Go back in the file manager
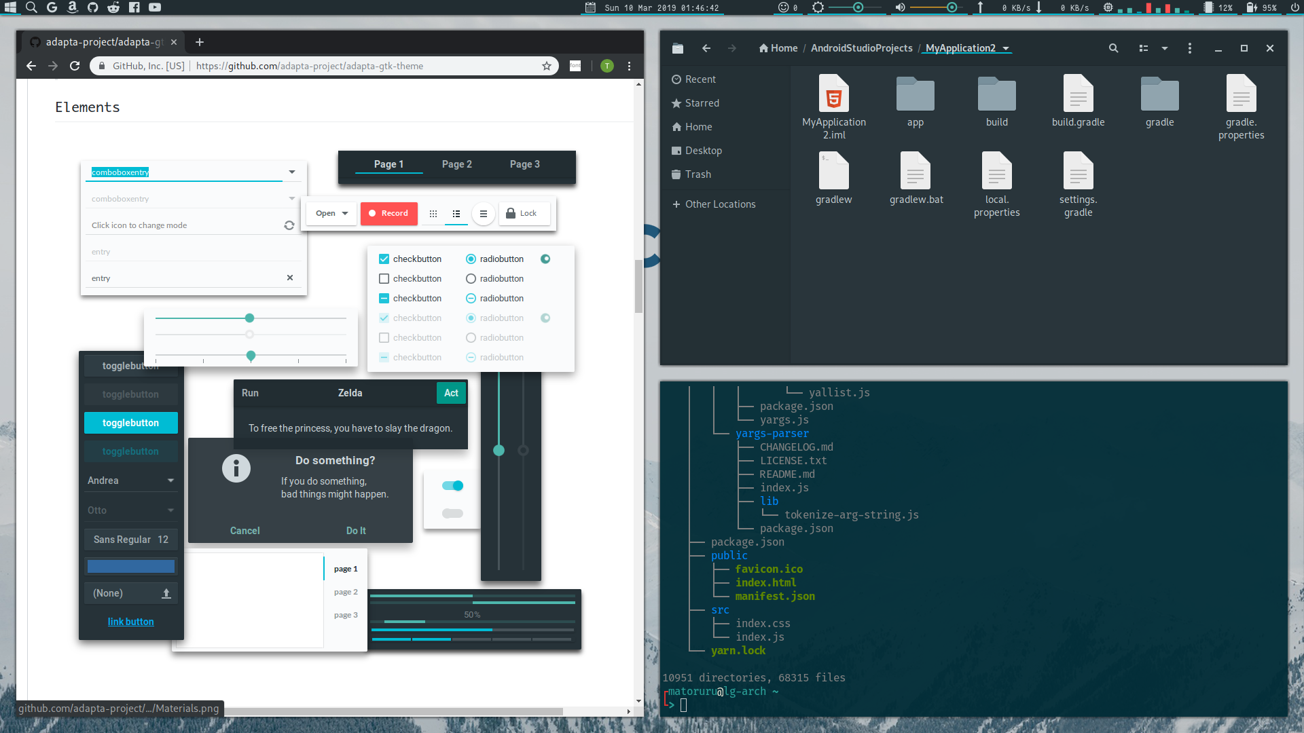Screen dimensions: 1304x733 706,48
